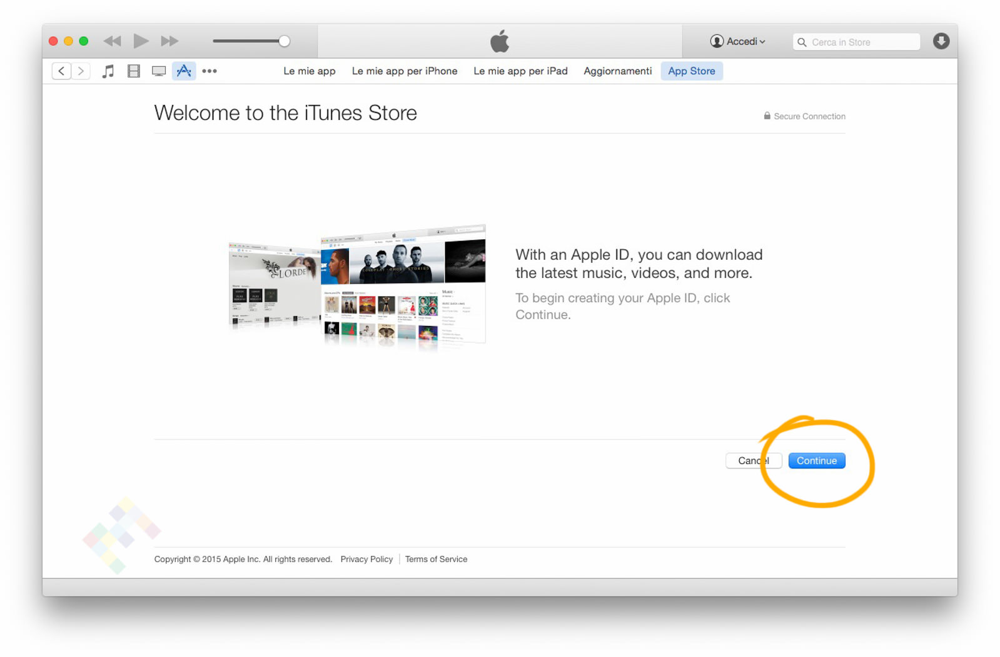Skip forward with the fast-forward button
This screenshot has width=1000, height=657.
click(169, 41)
